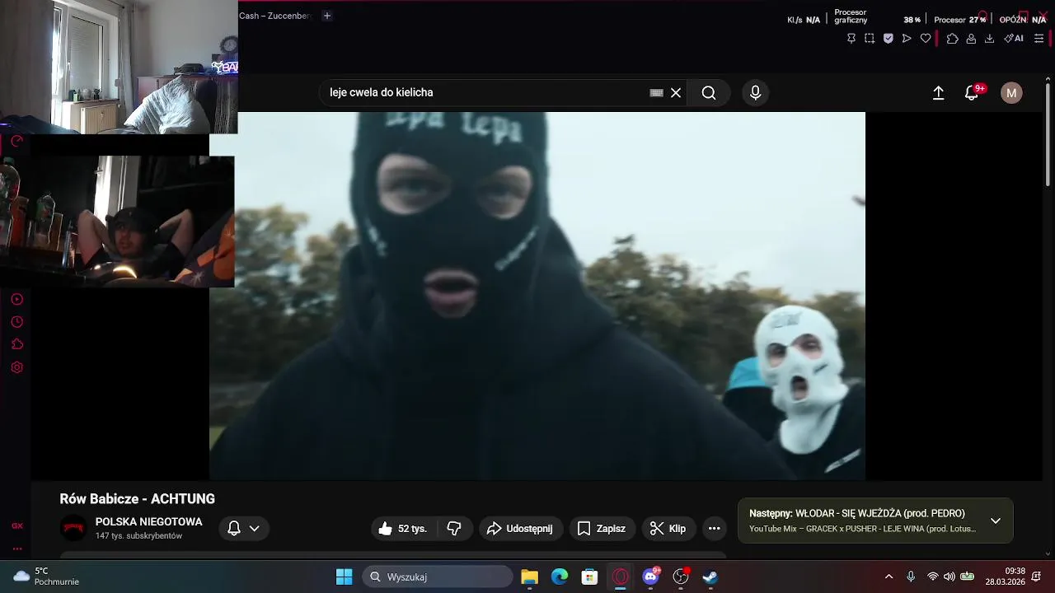1055x593 pixels.
Task: Open the volume speaker tray icon
Action: pos(949,577)
